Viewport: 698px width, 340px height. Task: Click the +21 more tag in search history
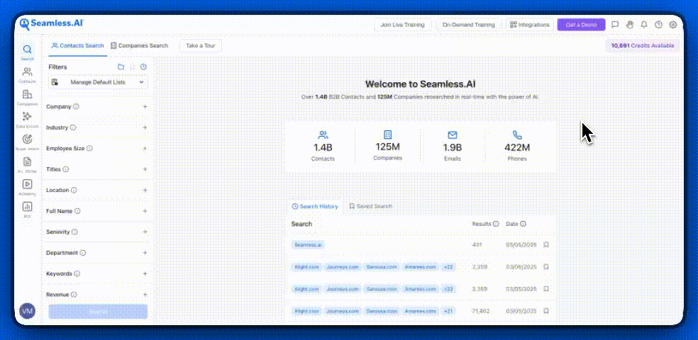(x=448, y=312)
